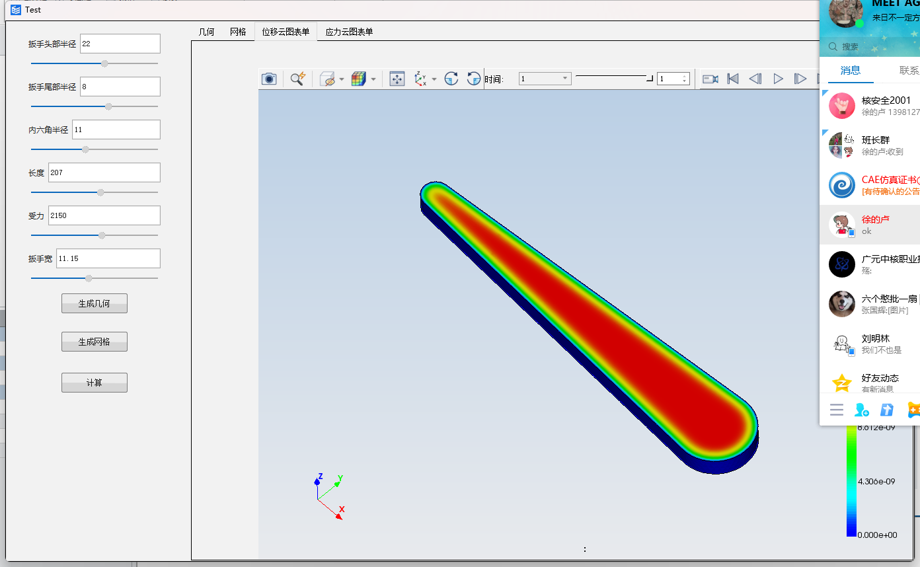Click the 受力 slider handle
The height and width of the screenshot is (567, 920).
[x=102, y=235]
